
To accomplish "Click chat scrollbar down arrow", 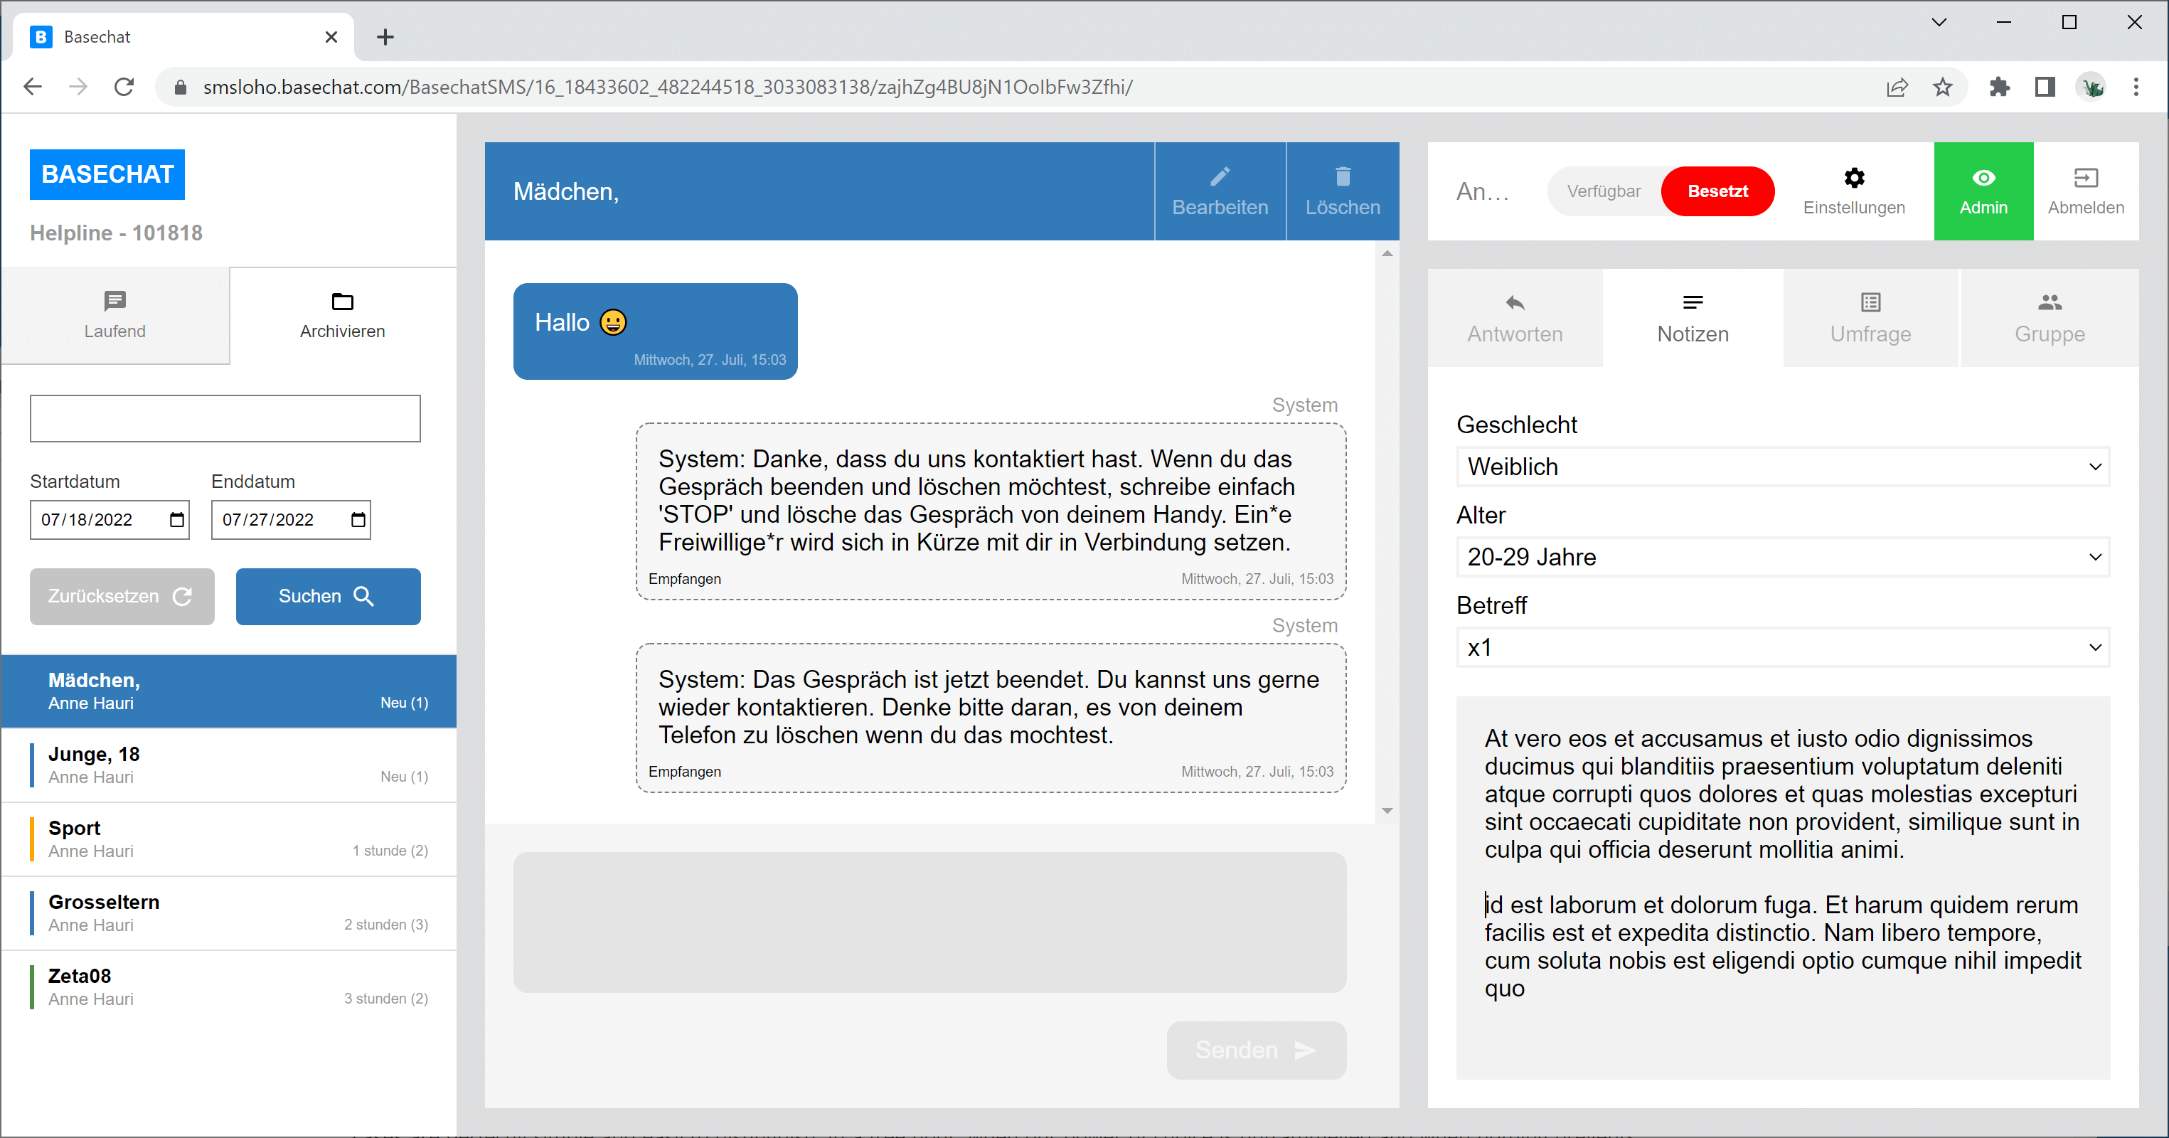I will 1387,810.
